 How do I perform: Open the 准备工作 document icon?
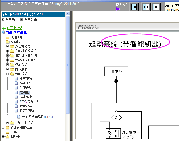[x=16, y=83]
